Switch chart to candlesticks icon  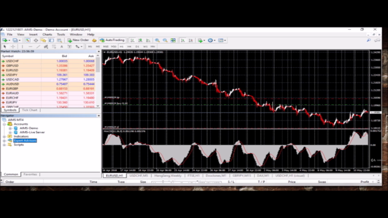coord(140,41)
